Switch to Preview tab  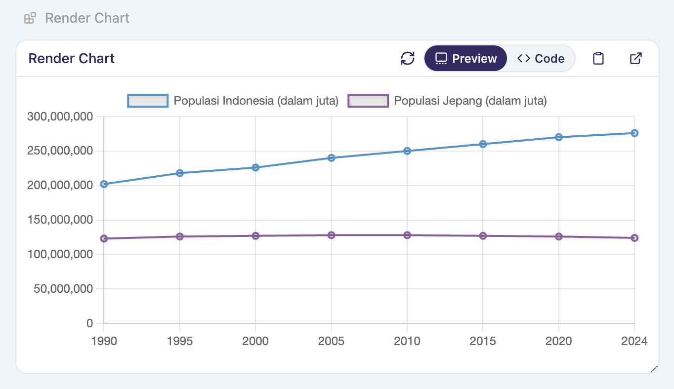tap(465, 58)
